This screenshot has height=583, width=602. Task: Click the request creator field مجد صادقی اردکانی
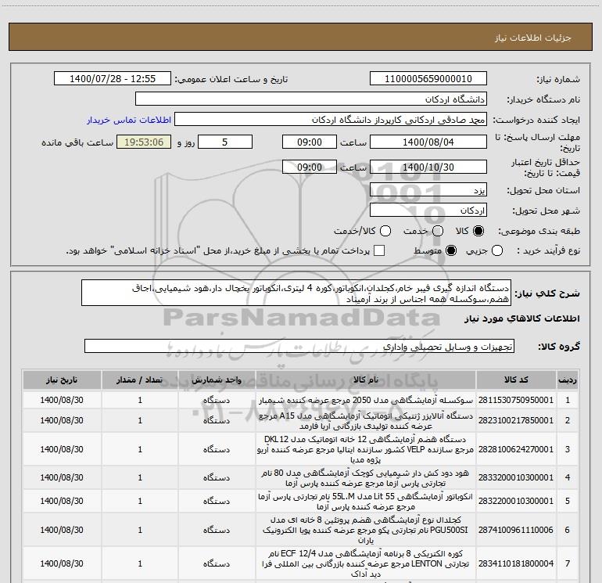[x=331, y=120]
